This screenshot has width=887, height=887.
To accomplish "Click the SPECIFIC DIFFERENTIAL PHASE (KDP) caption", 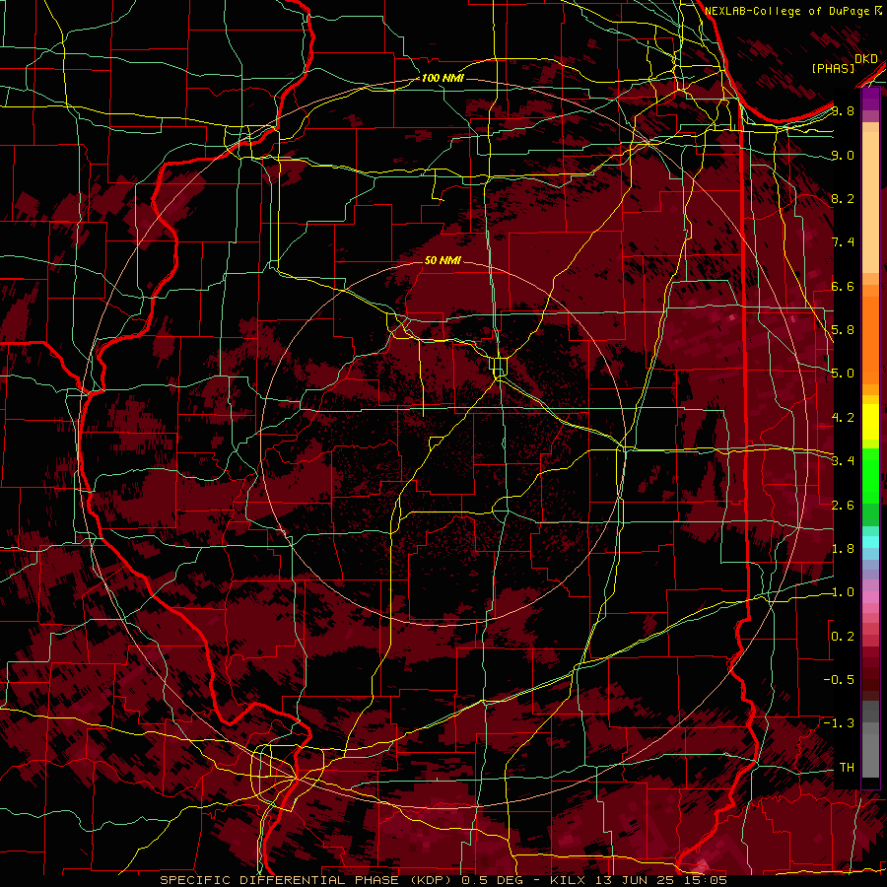I will (x=307, y=880).
